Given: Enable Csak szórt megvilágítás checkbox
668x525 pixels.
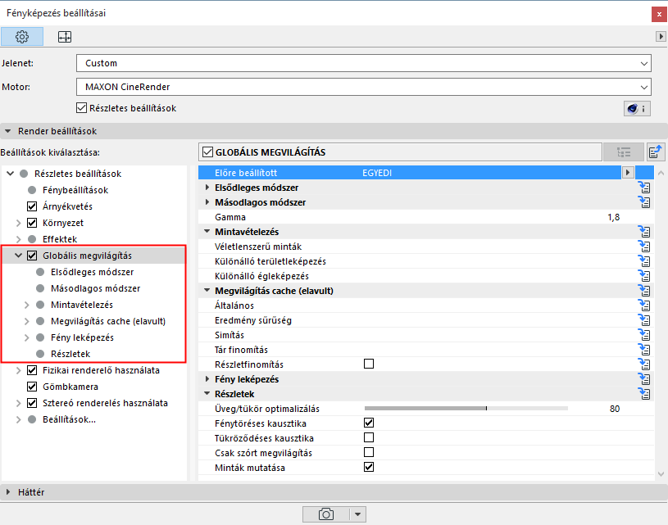Looking at the screenshot, I should tap(369, 452).
